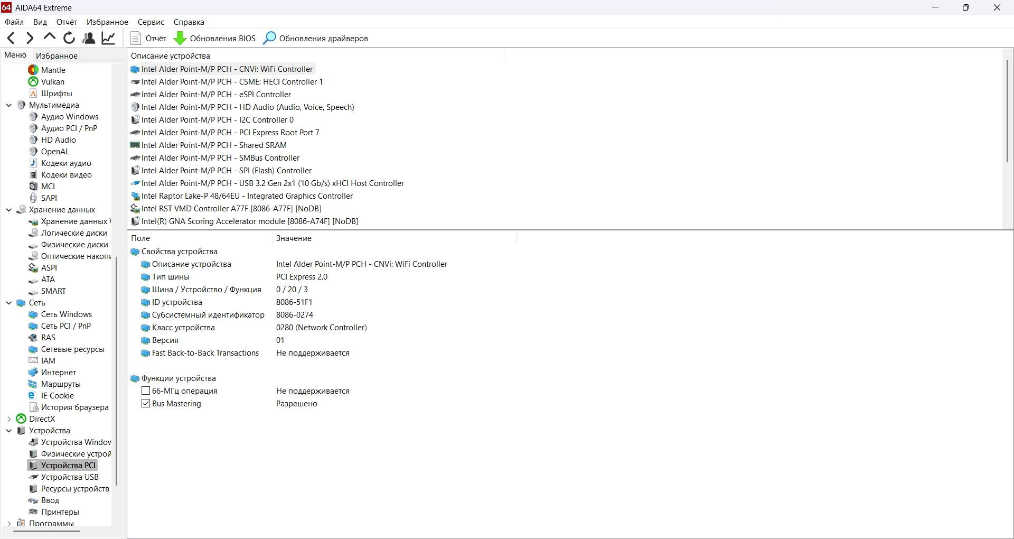The image size is (1014, 539).
Task: Select the USB 3.2 Gen 2x1 xHCI Host Controller row
Action: click(x=273, y=183)
